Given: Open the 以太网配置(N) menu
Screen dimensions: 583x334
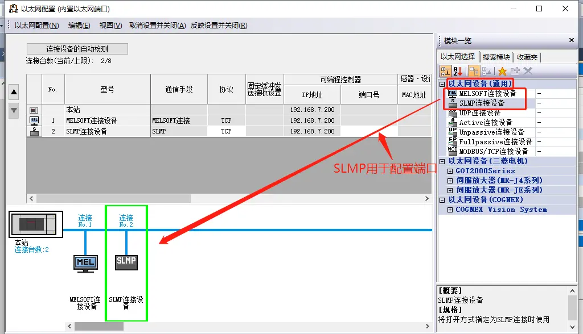Looking at the screenshot, I should coord(37,25).
